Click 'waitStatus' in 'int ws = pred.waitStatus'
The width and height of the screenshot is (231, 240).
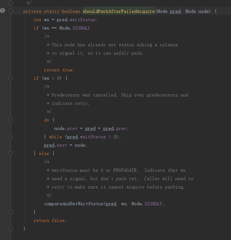pos(82,20)
